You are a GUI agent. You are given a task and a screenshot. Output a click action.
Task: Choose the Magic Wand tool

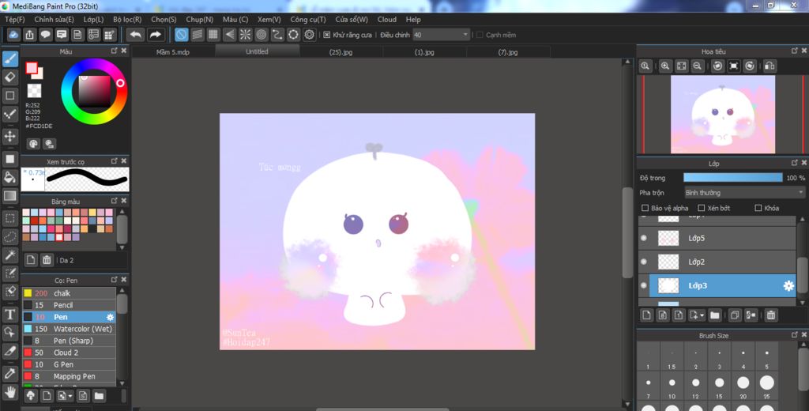[9, 255]
